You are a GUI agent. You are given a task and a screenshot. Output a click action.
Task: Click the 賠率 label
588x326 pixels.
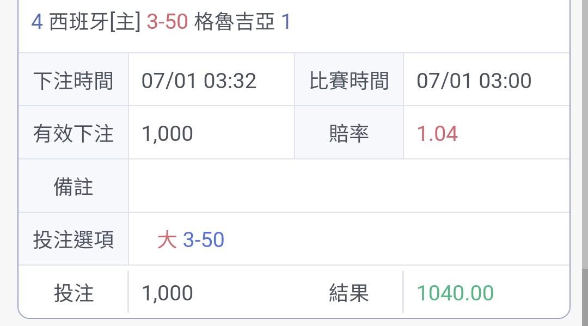349,133
